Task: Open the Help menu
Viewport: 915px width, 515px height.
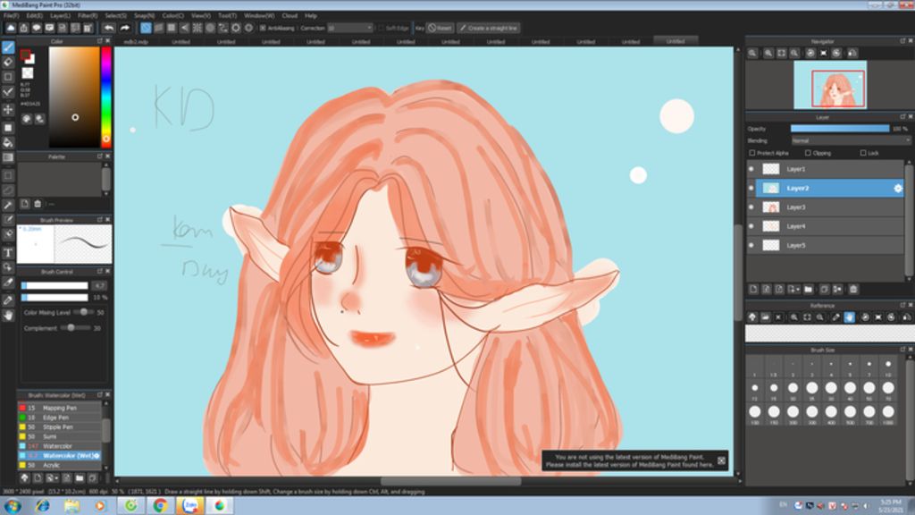Action: pos(310,16)
